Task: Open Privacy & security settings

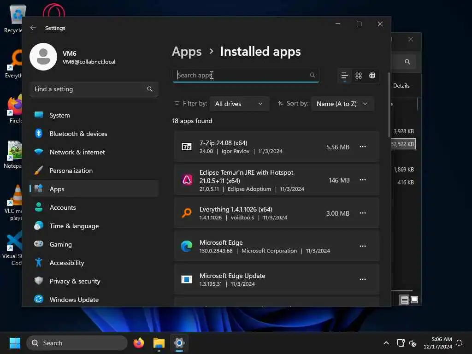Action: pyautogui.click(x=94, y=281)
